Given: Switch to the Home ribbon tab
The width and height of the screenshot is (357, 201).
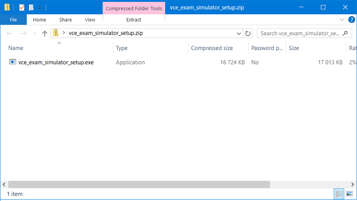Looking at the screenshot, I should 40,20.
